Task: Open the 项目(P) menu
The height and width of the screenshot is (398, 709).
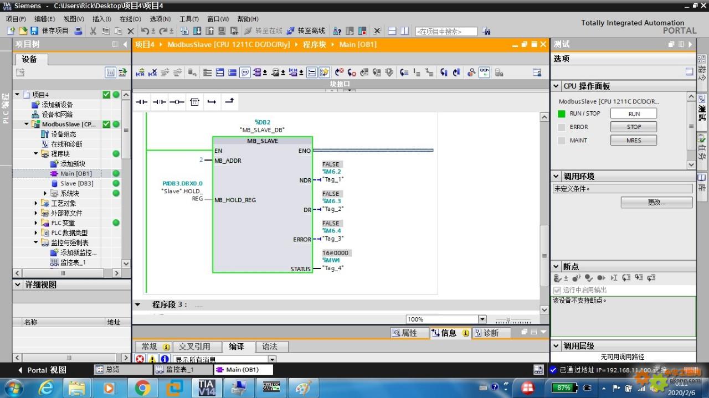Action: [x=16, y=19]
